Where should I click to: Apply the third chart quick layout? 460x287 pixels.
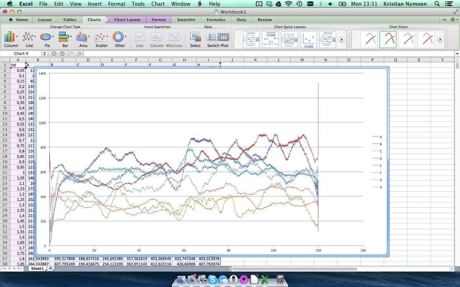point(289,39)
